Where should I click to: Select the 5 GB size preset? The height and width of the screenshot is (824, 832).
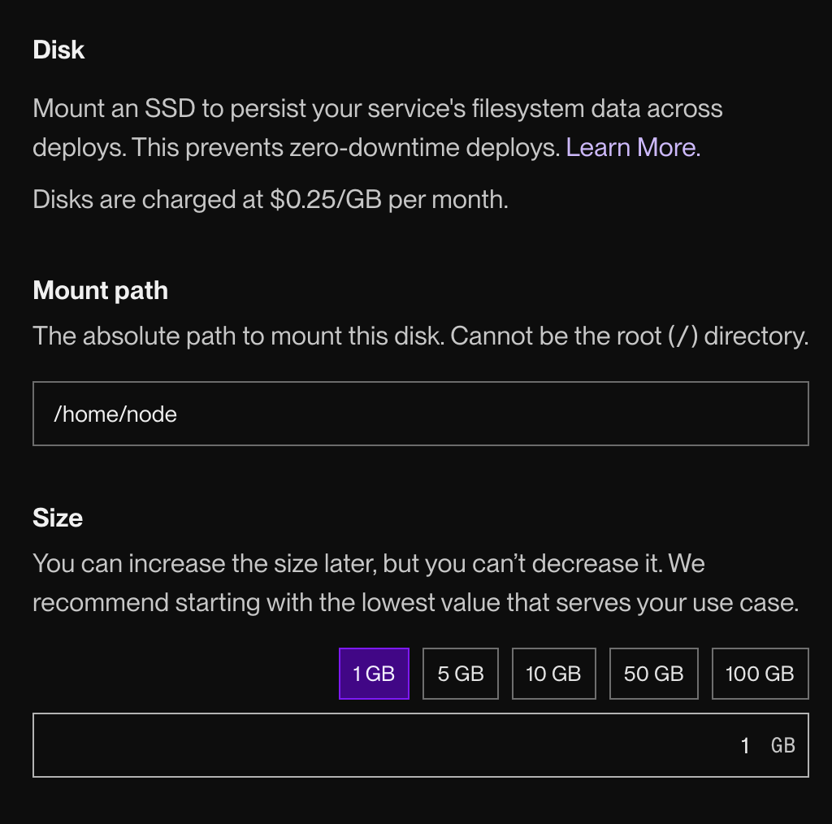tap(460, 673)
